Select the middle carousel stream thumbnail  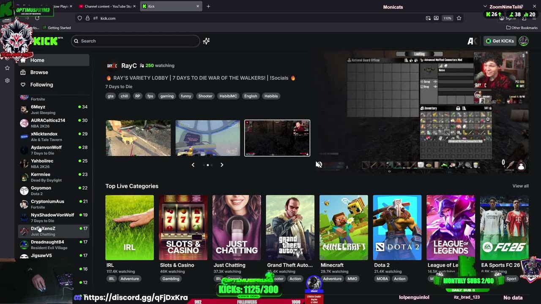(208, 138)
